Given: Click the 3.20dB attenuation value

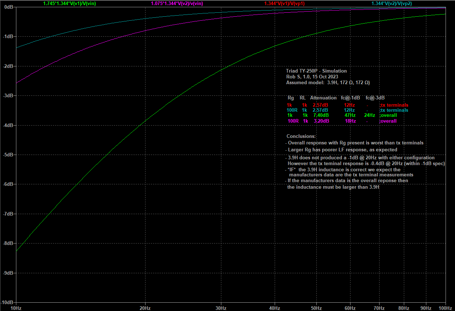Looking at the screenshot, I should click(321, 121).
